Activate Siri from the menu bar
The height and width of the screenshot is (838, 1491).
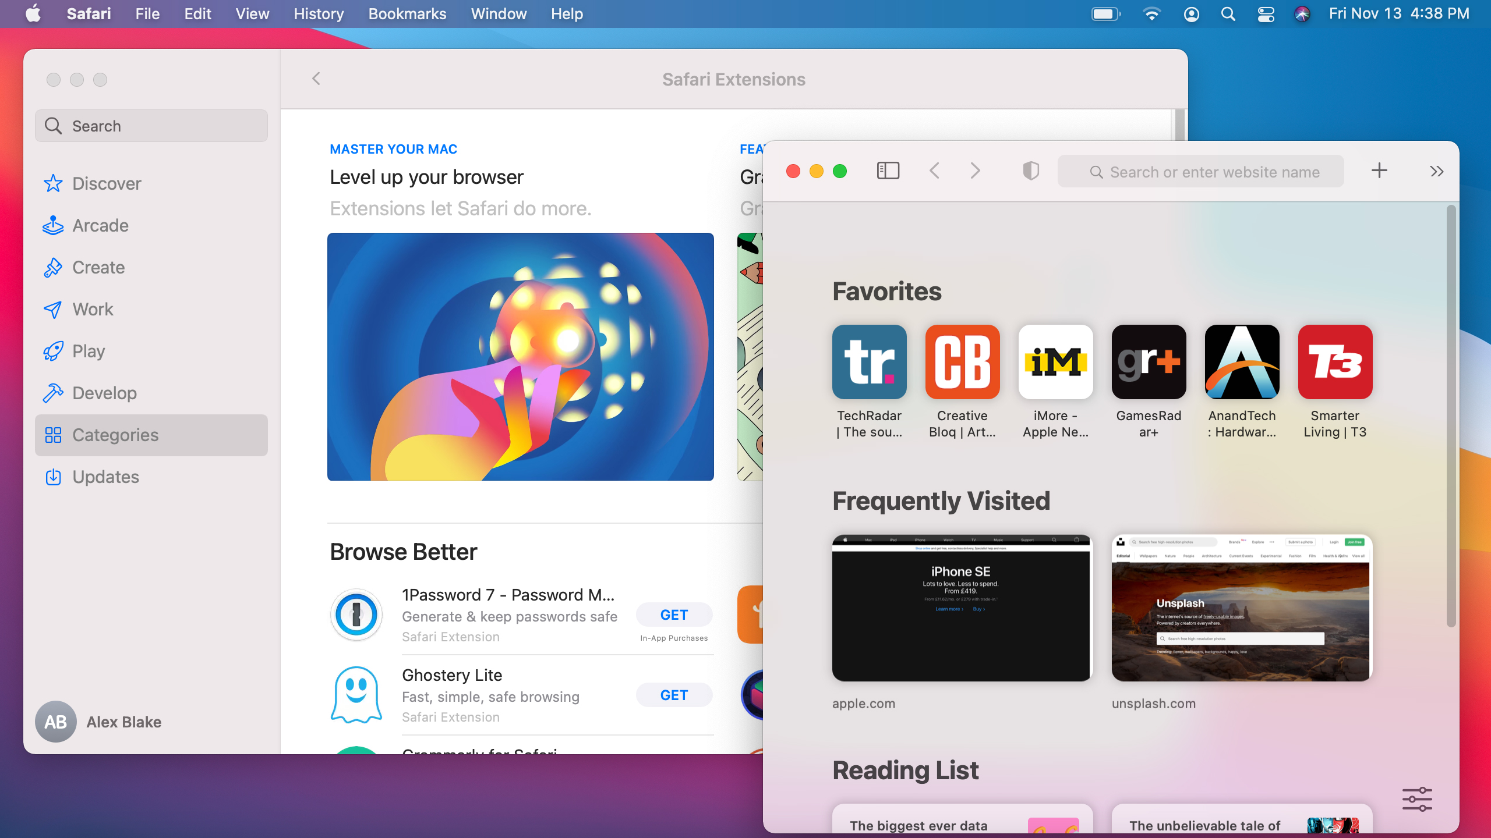(x=1302, y=13)
